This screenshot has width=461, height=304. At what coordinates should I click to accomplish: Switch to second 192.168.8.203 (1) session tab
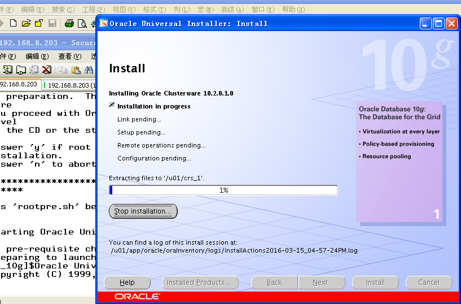69,85
